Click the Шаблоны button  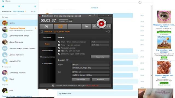tap(101, 79)
